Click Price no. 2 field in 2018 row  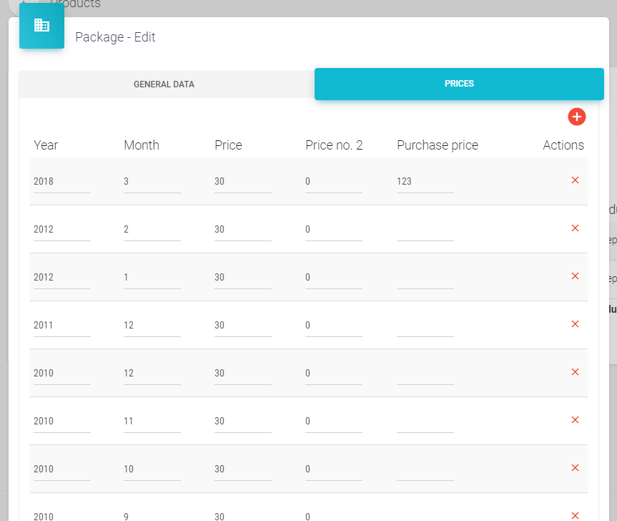[333, 182]
